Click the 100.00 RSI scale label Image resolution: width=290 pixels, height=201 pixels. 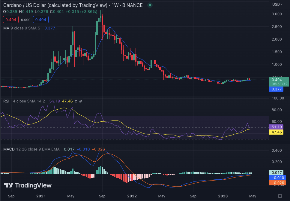278,98
